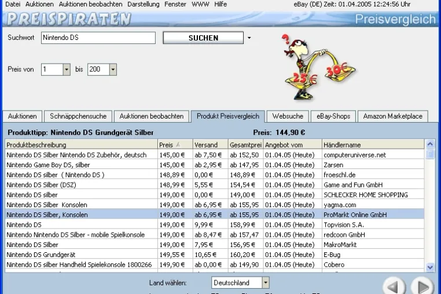Click the results list scrollbar thumb
441x294 pixels.
click(430, 154)
